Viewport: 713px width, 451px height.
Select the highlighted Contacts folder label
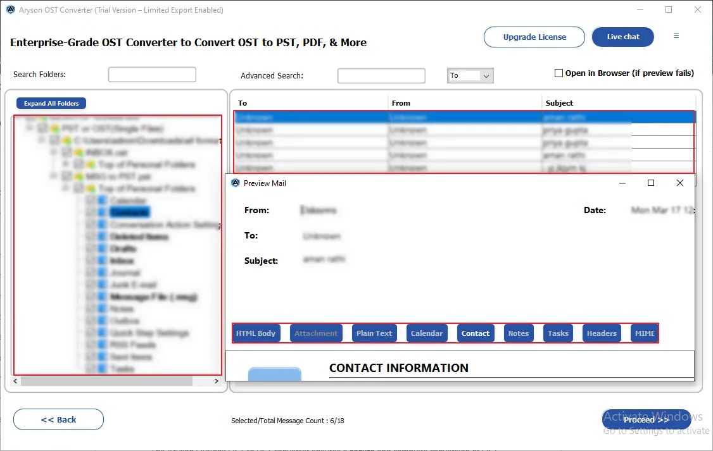point(130,212)
